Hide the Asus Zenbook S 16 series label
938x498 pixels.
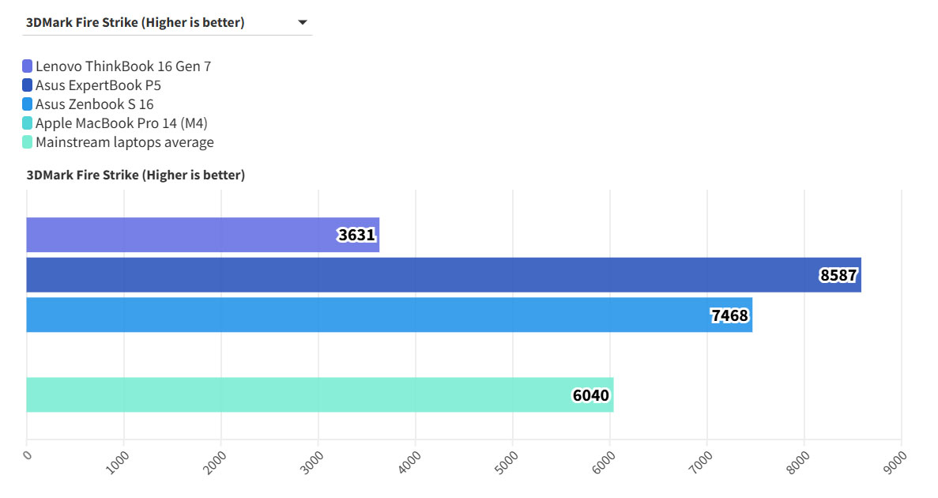click(x=95, y=104)
